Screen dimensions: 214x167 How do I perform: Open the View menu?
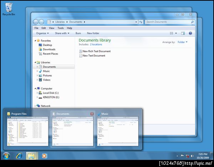coord(52,28)
